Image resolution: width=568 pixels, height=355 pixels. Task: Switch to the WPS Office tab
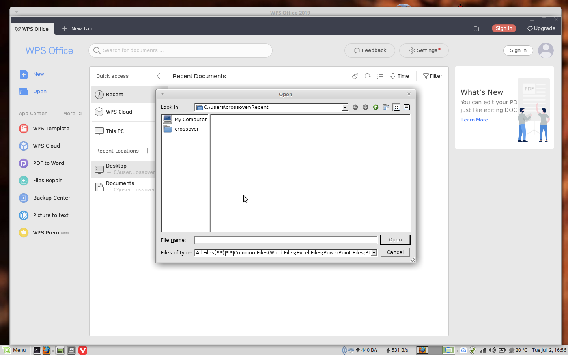click(32, 28)
